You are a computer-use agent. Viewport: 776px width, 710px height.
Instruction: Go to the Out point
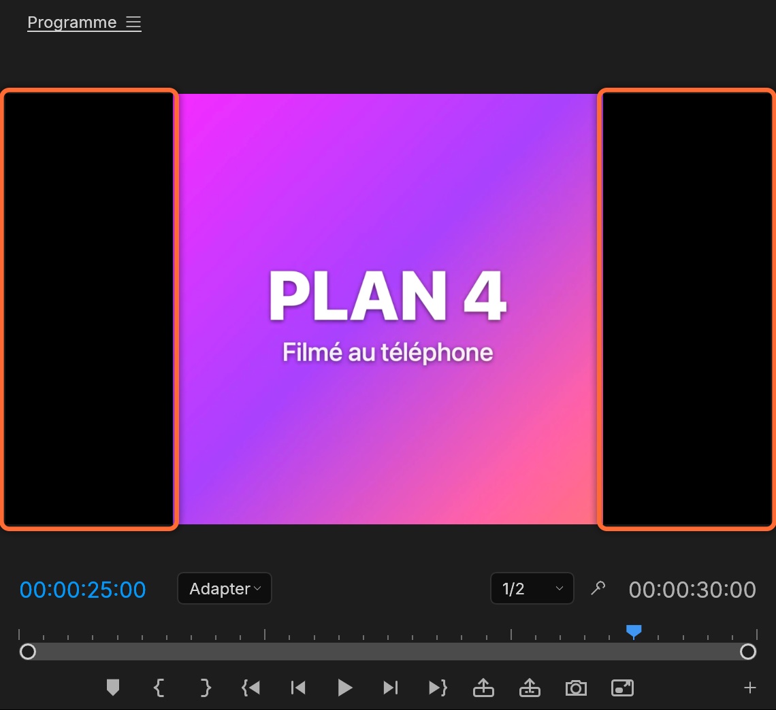(438, 688)
